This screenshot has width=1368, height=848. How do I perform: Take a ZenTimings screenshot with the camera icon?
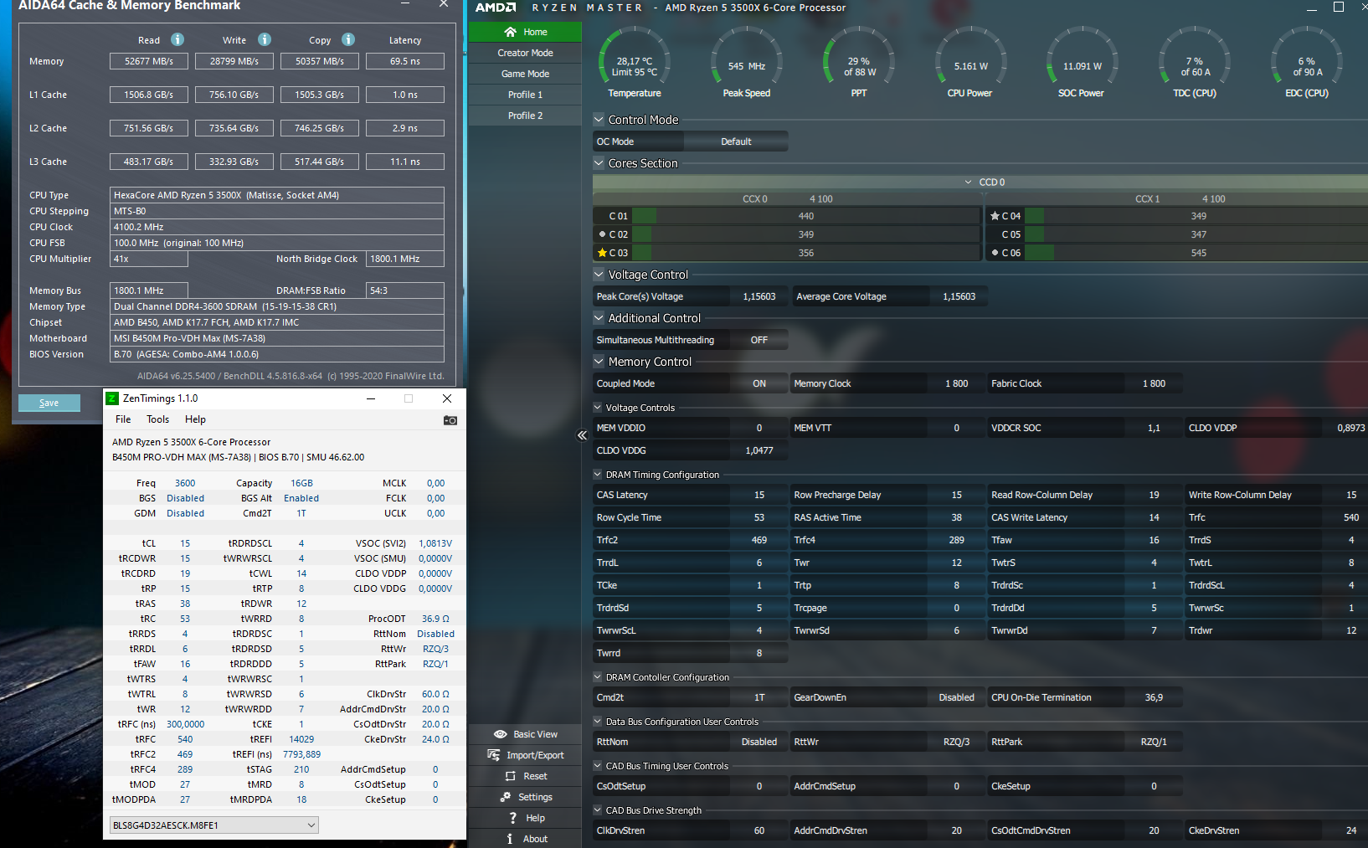450,420
